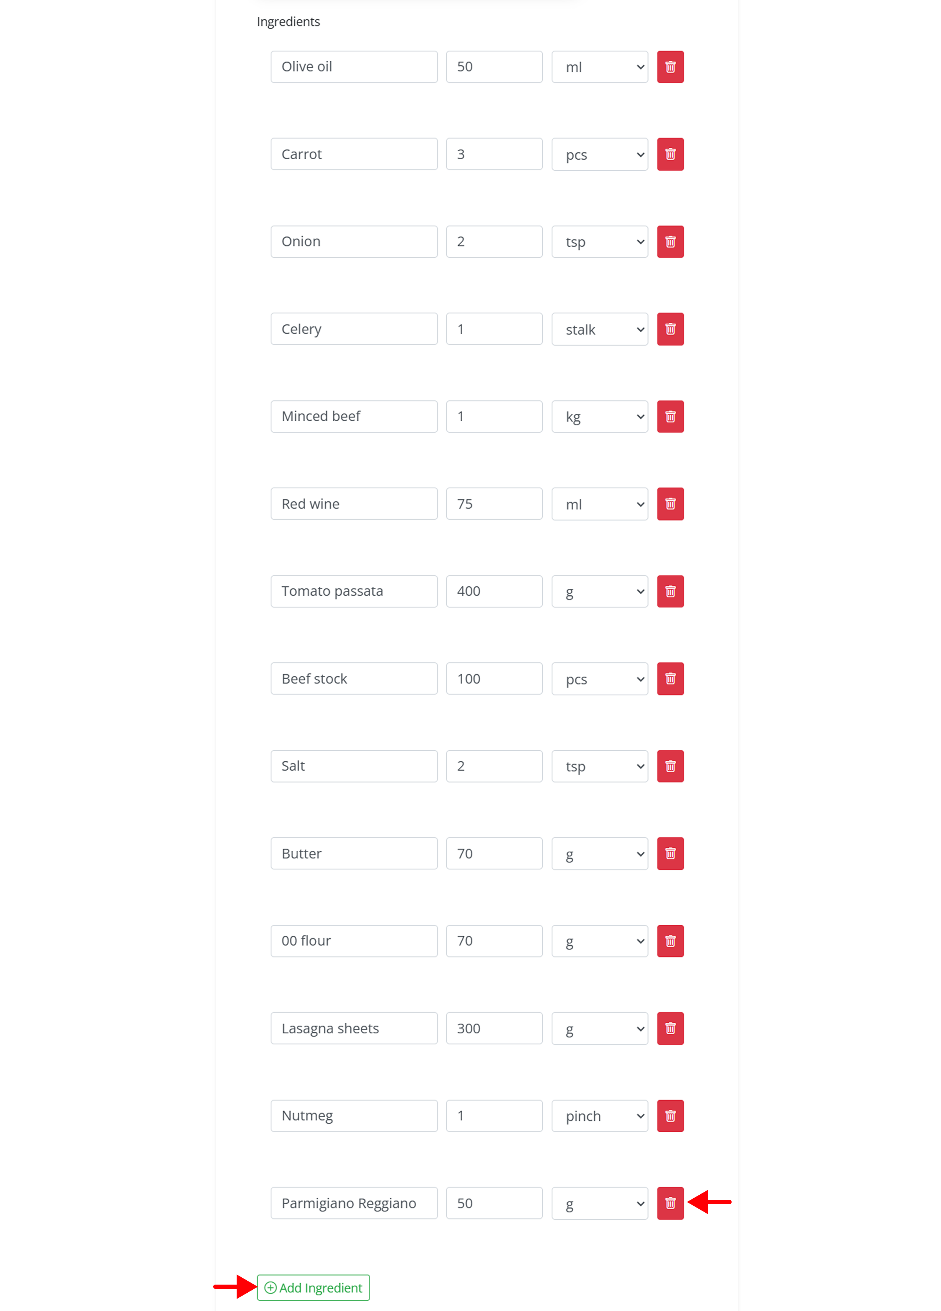Focus the 00 flour ingredient name field
941x1311 pixels.
point(354,941)
